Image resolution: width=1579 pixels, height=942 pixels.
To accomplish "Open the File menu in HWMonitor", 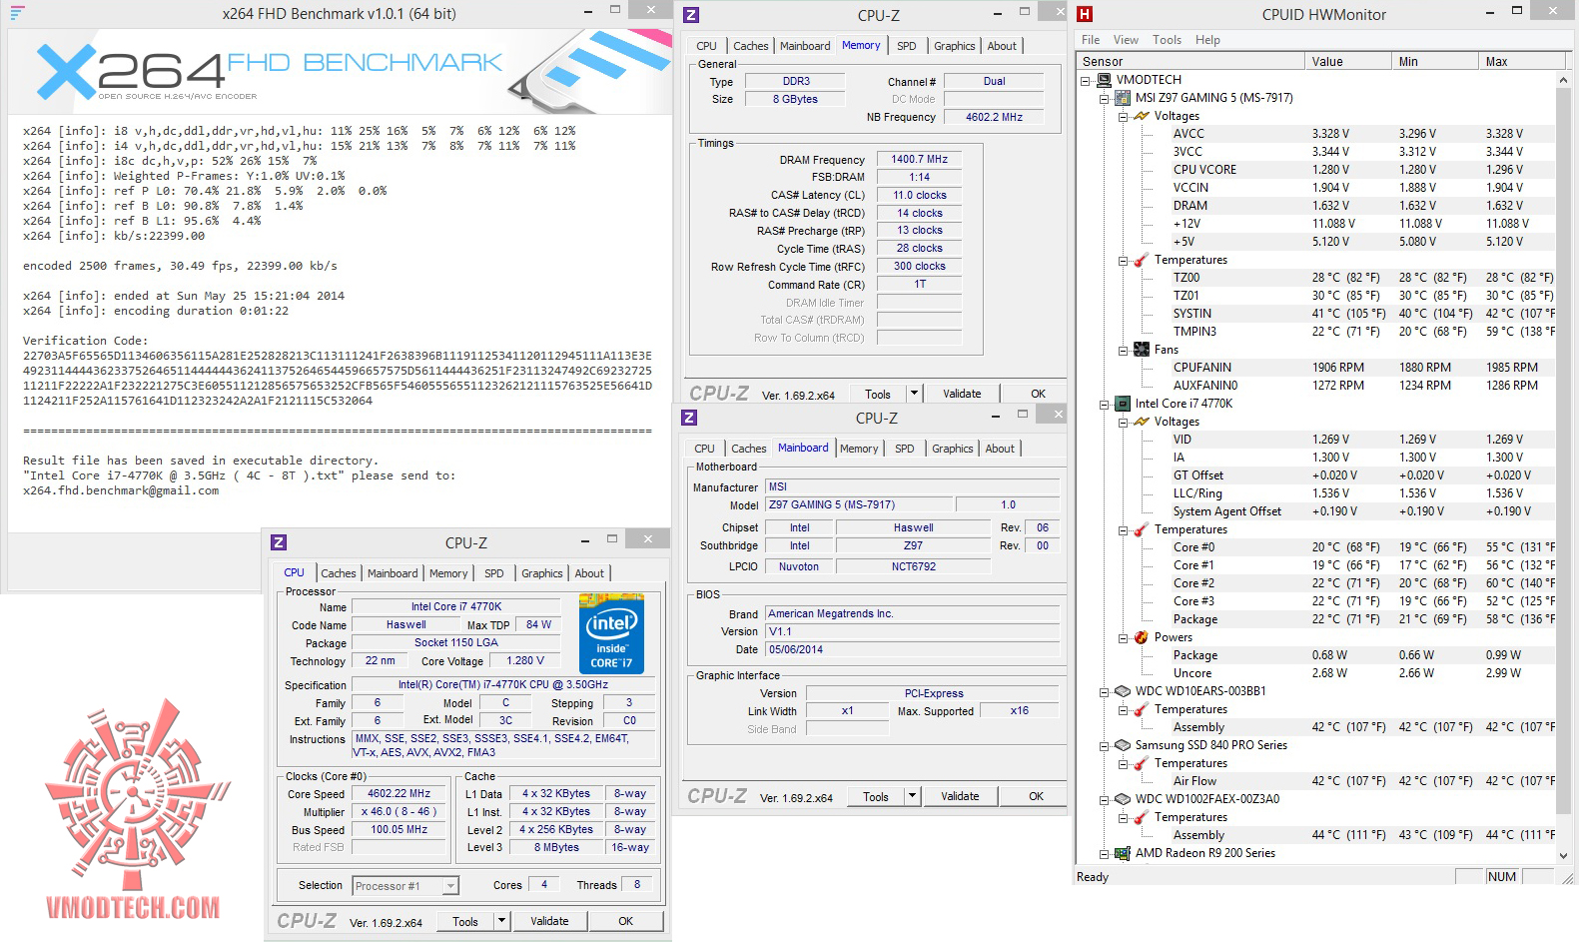I will 1091,40.
